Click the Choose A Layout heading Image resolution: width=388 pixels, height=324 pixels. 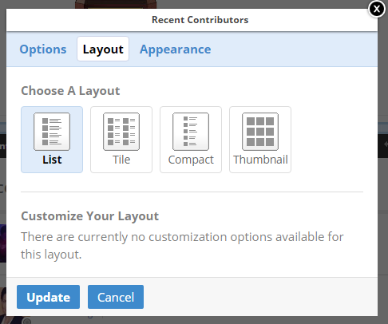70,91
